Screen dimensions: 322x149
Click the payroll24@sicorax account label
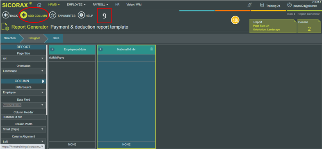pos(305,6)
